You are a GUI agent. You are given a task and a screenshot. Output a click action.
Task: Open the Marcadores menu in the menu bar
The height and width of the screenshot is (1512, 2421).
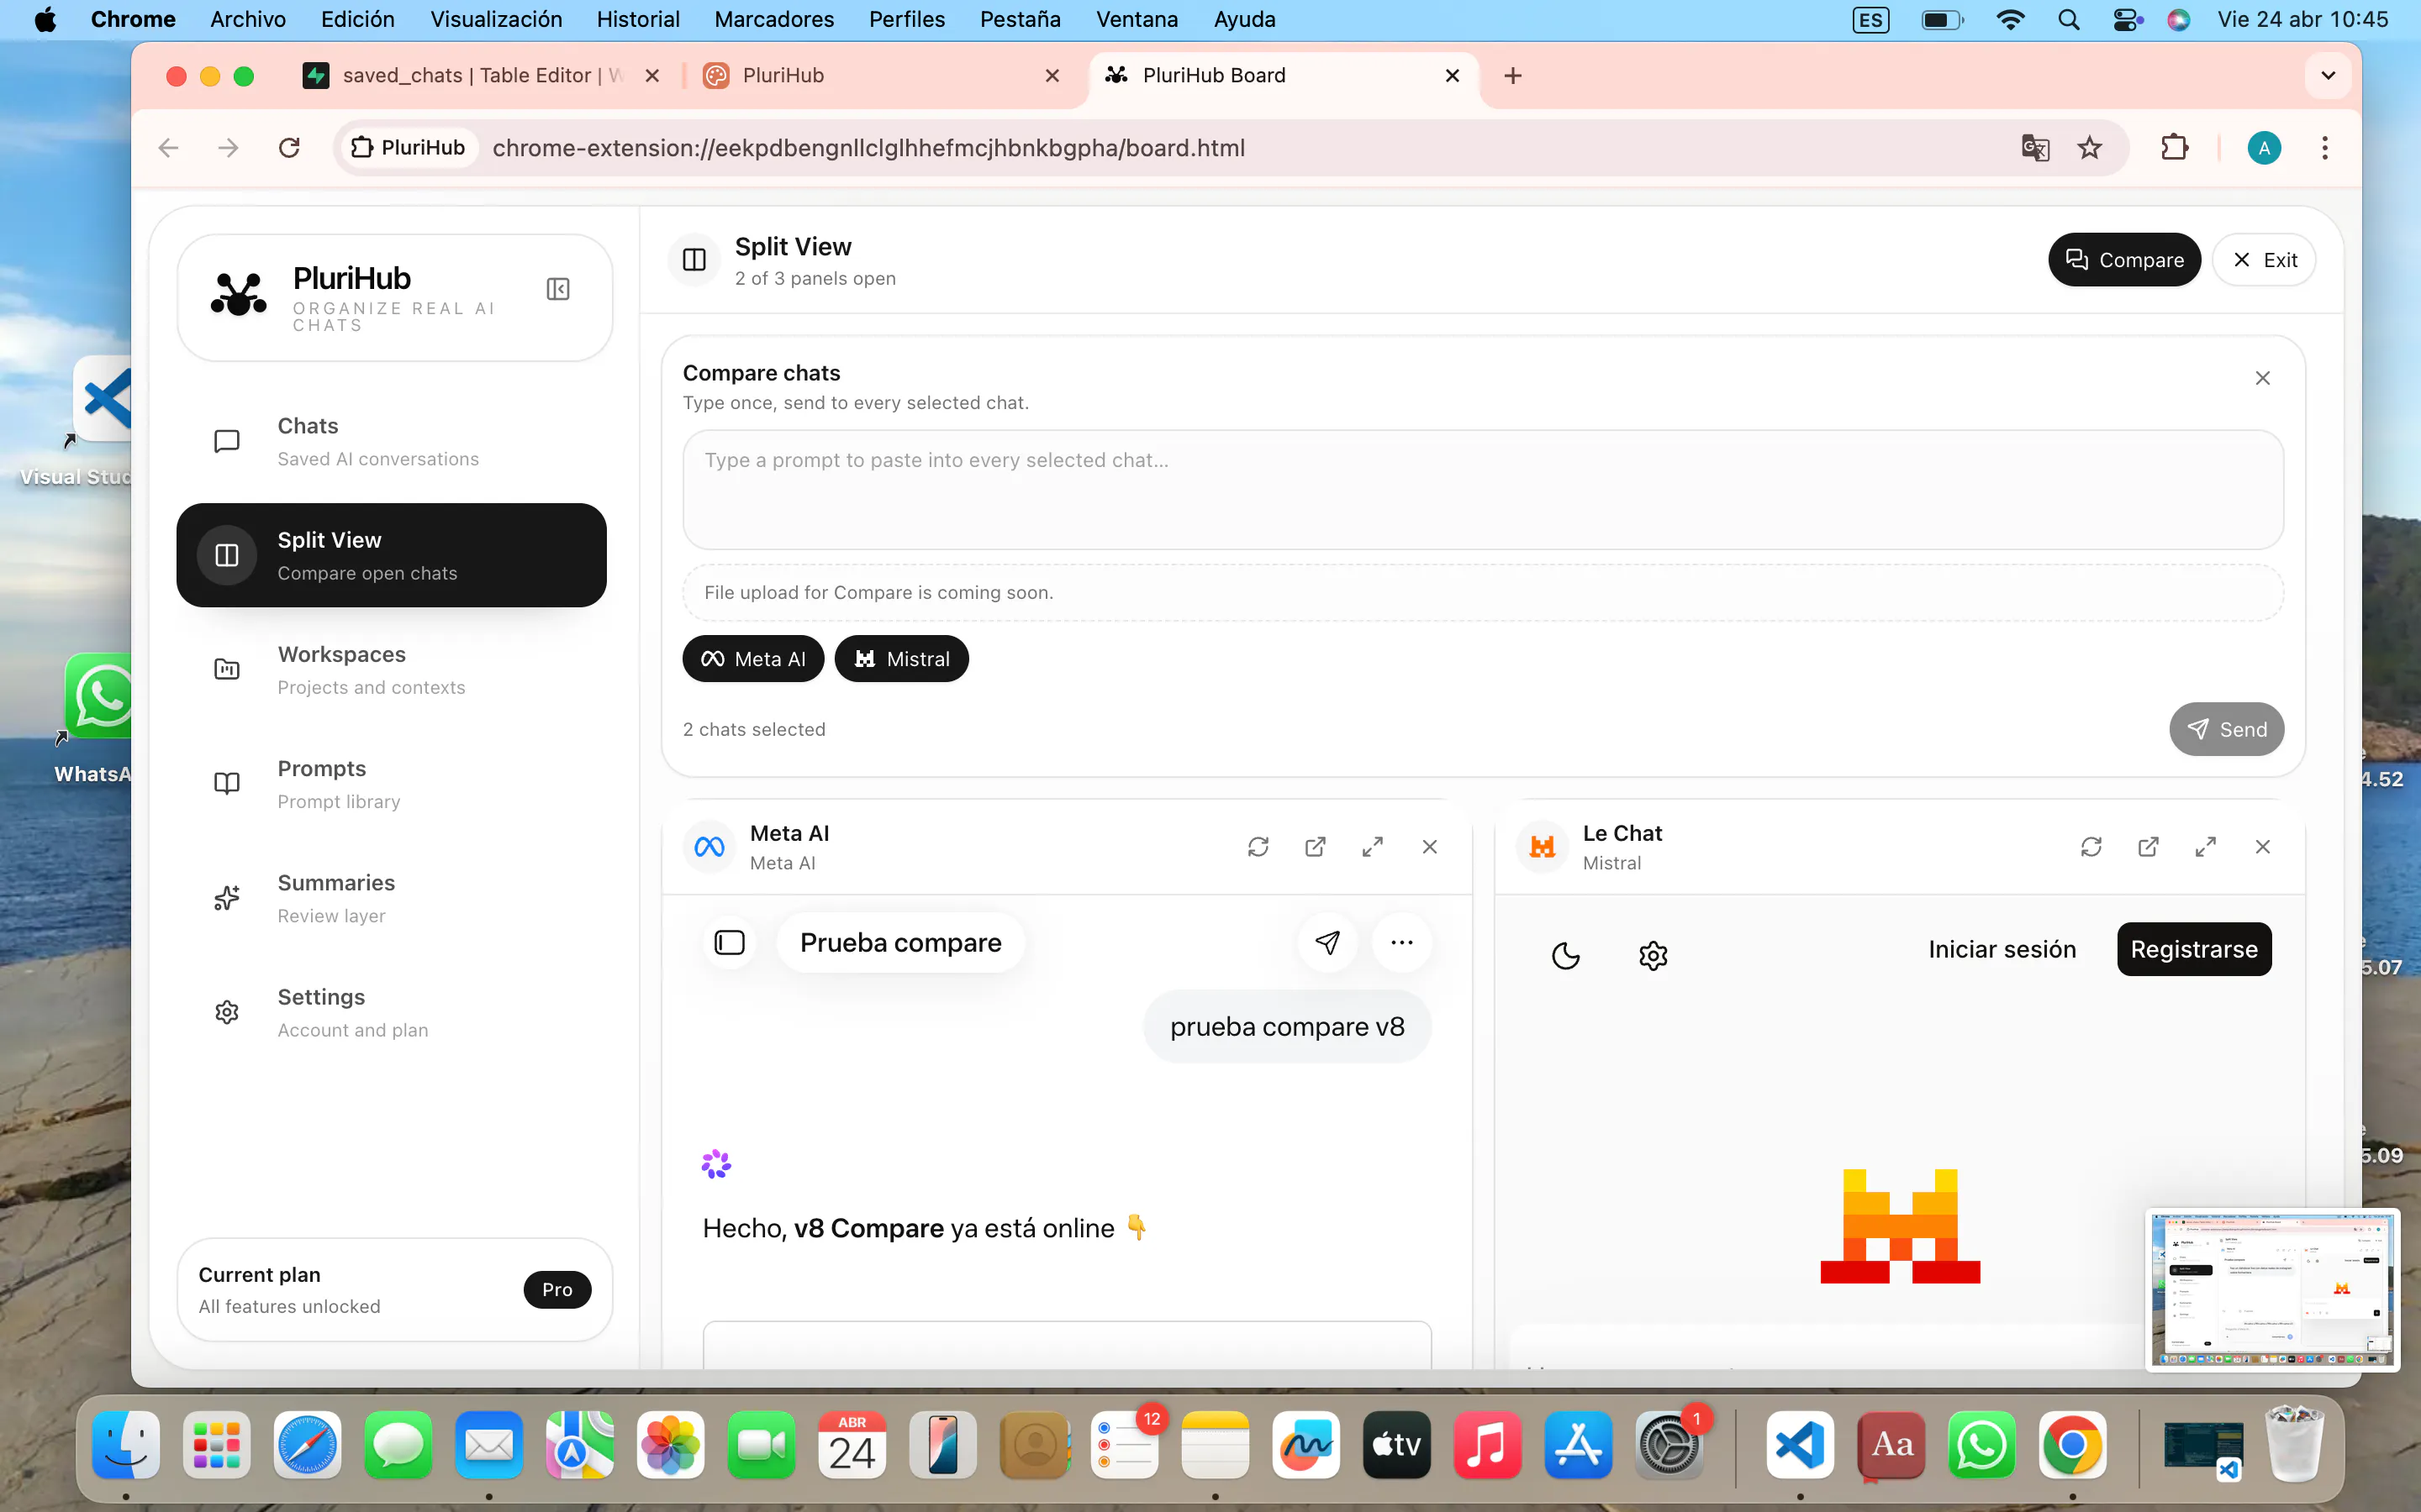774,19
